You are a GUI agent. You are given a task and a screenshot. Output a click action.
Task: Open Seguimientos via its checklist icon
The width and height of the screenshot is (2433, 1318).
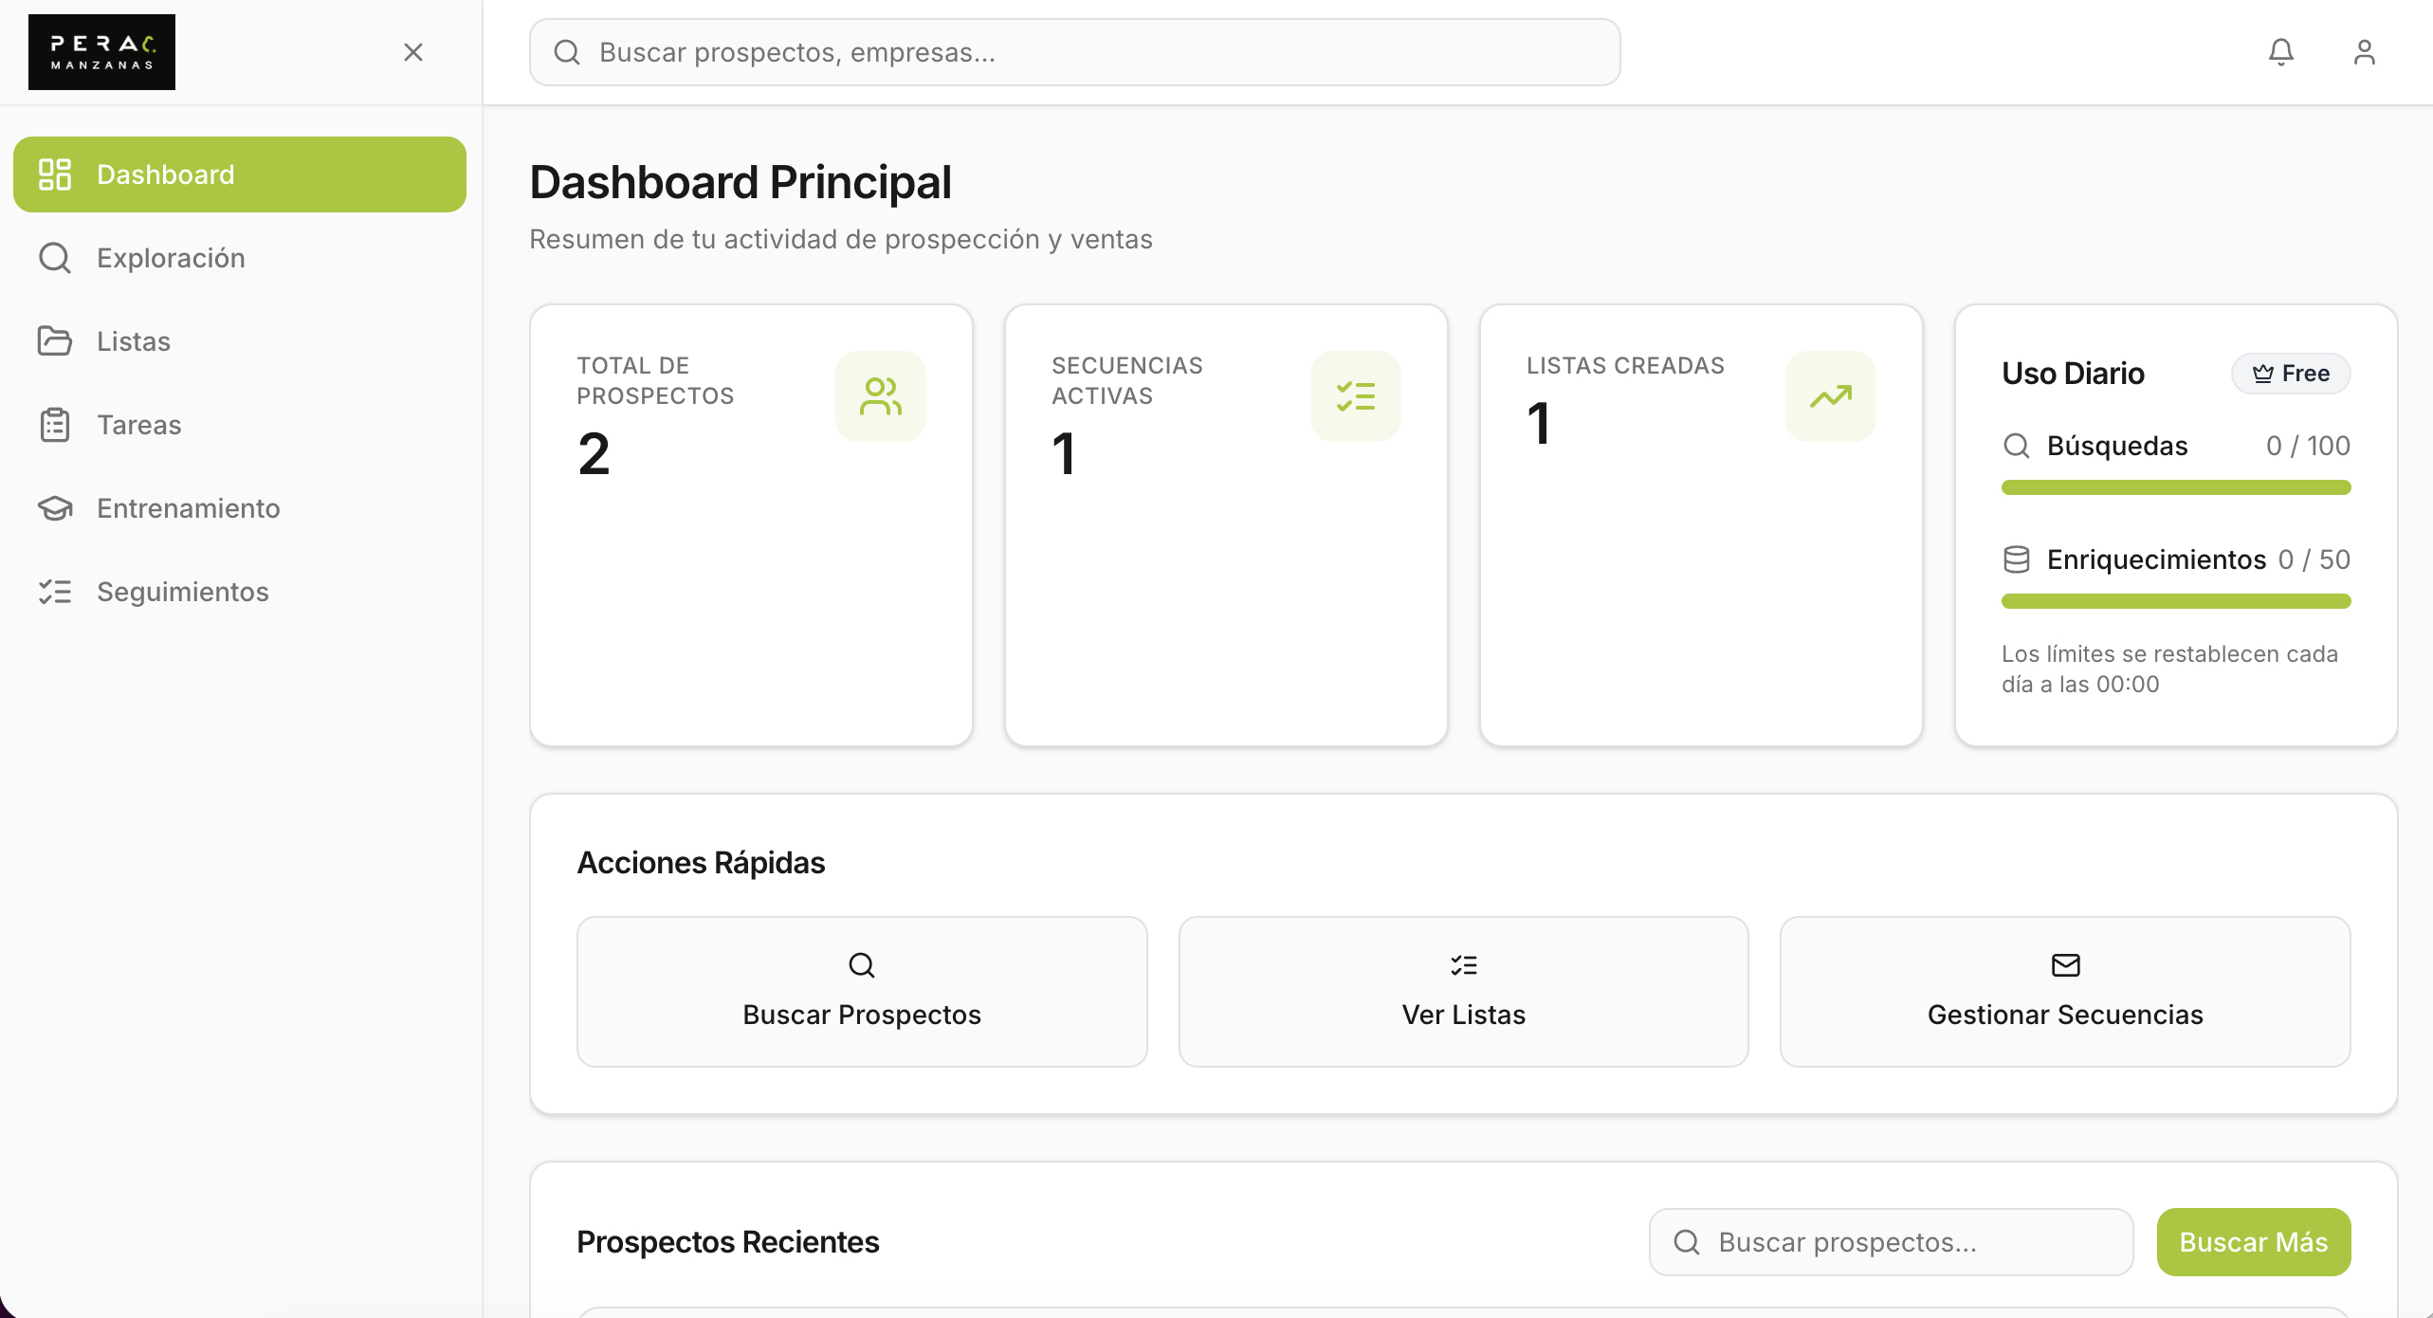[55, 591]
